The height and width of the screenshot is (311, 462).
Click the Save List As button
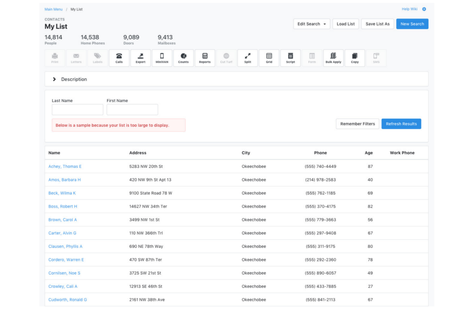tap(378, 24)
